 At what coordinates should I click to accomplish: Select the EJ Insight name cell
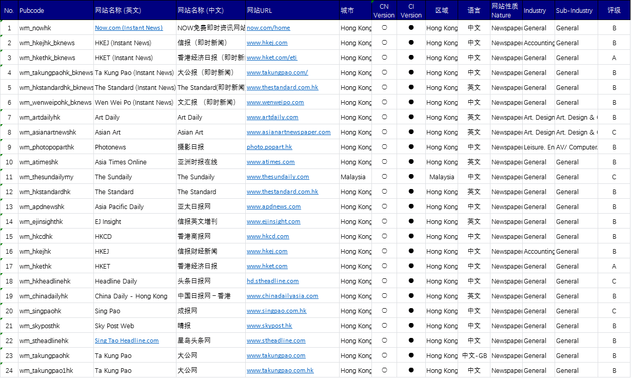pos(135,221)
